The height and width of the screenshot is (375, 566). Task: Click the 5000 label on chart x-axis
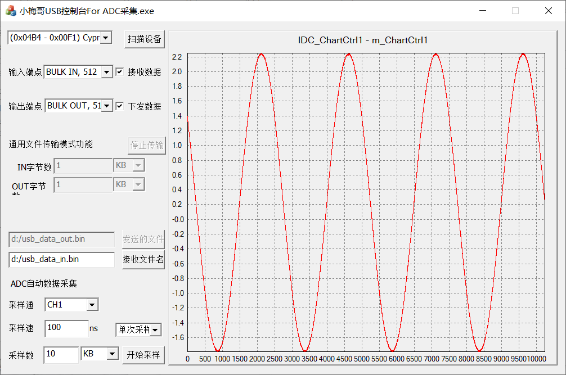[362, 359]
